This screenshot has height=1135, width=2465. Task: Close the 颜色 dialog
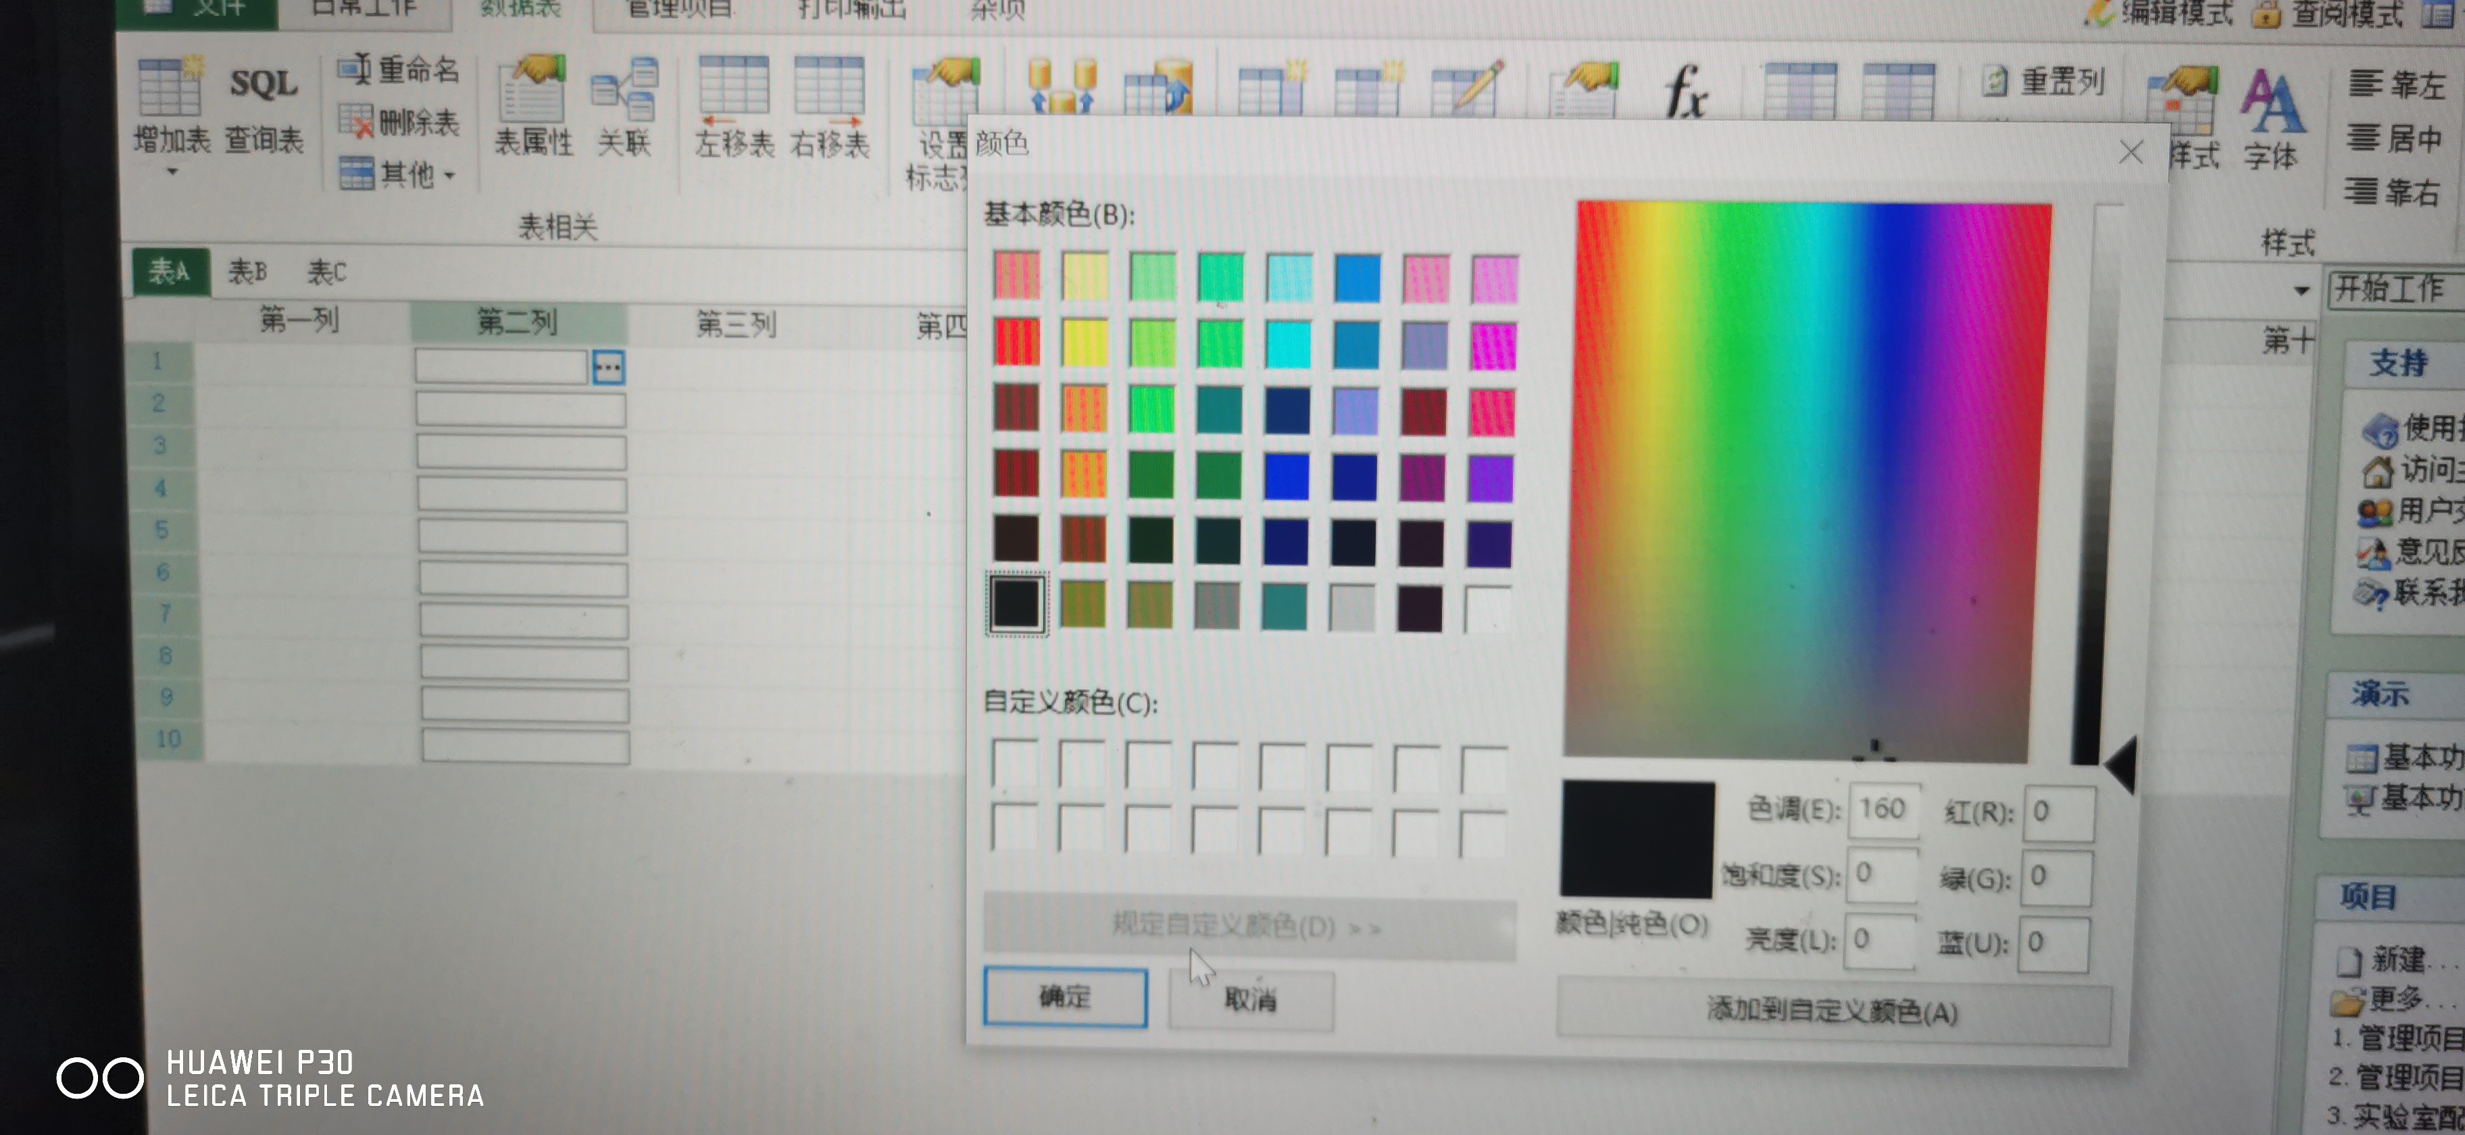pos(2131,152)
